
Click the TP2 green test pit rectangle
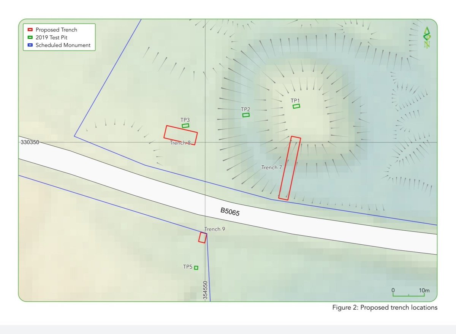point(246,115)
